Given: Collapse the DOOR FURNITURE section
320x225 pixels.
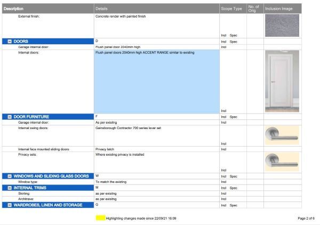Looking at the screenshot, I should click(x=10, y=117).
